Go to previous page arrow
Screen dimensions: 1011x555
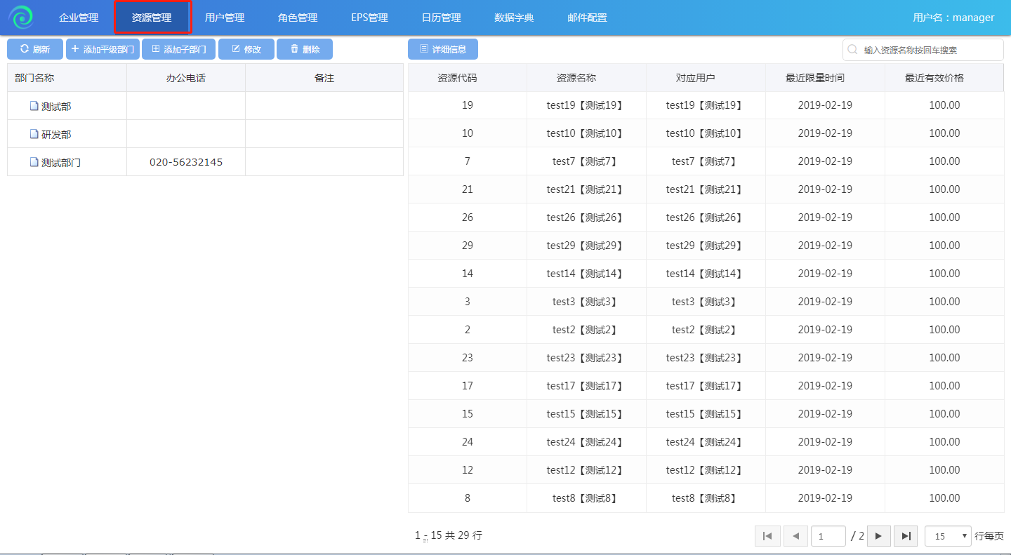click(x=795, y=536)
